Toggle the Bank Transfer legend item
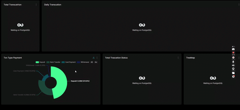The image size is (240, 110). click(53, 62)
